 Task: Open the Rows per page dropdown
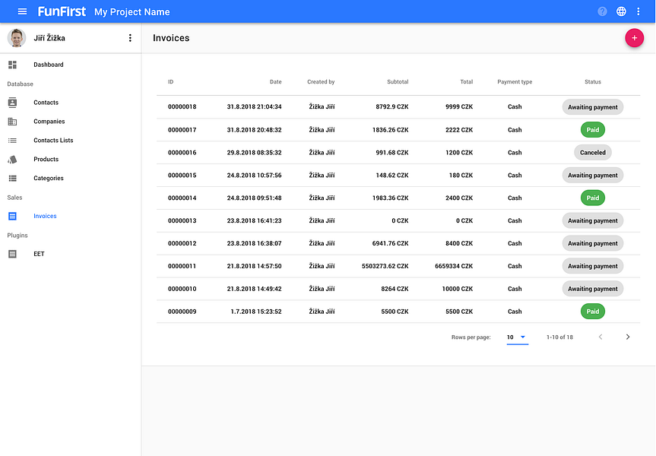tap(517, 337)
